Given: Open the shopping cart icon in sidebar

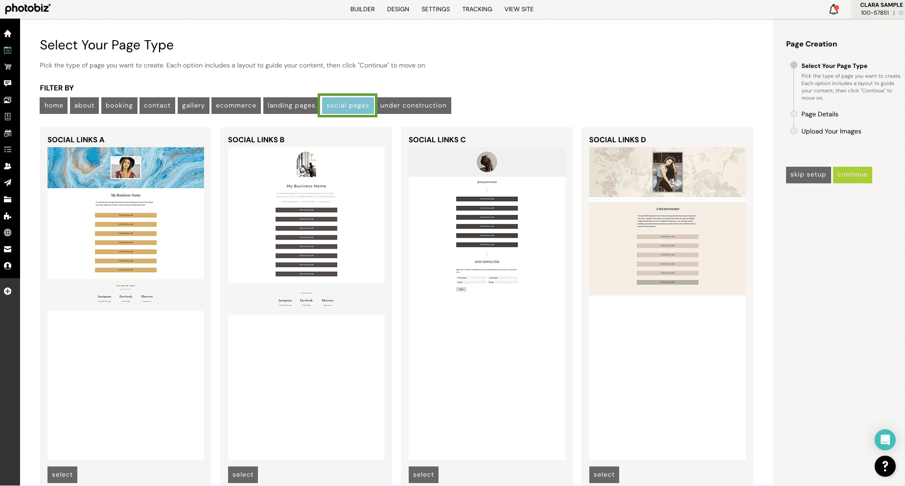Looking at the screenshot, I should coord(7,67).
